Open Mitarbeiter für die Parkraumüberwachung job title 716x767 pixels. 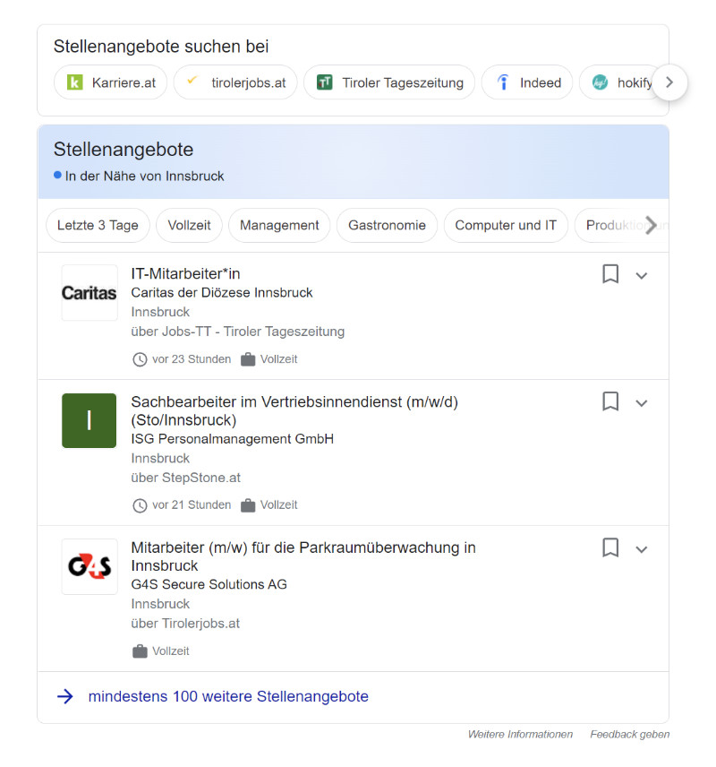303,556
